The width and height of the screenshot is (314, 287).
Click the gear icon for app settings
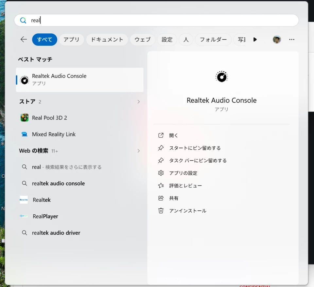tap(161, 173)
